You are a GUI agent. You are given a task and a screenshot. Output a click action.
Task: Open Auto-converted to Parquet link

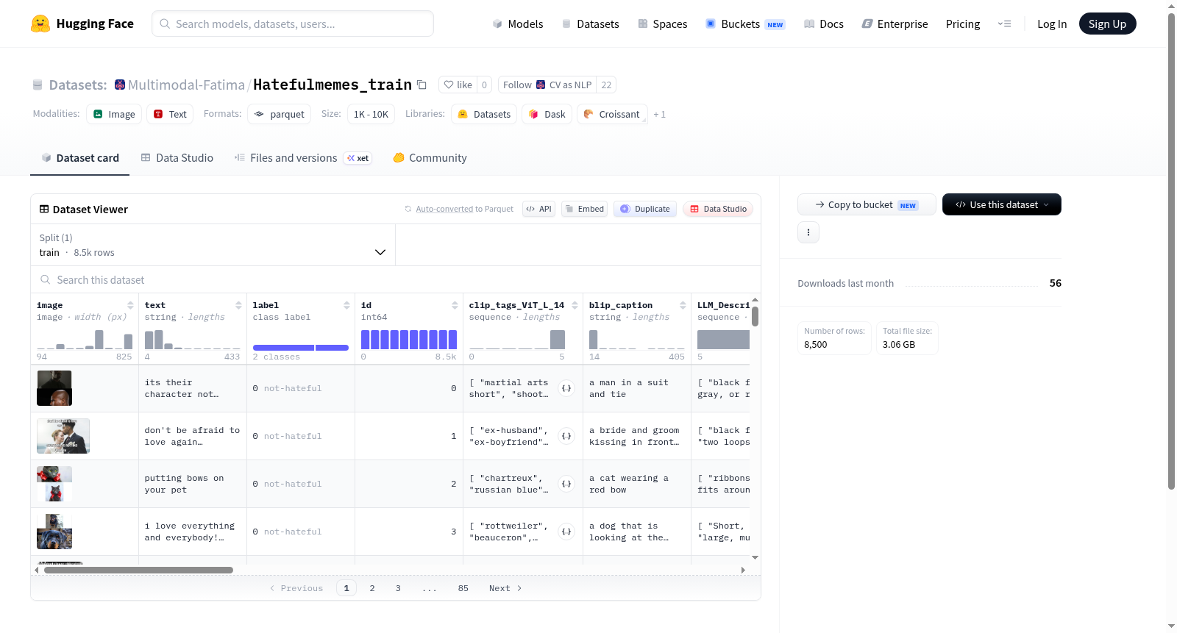(x=464, y=209)
